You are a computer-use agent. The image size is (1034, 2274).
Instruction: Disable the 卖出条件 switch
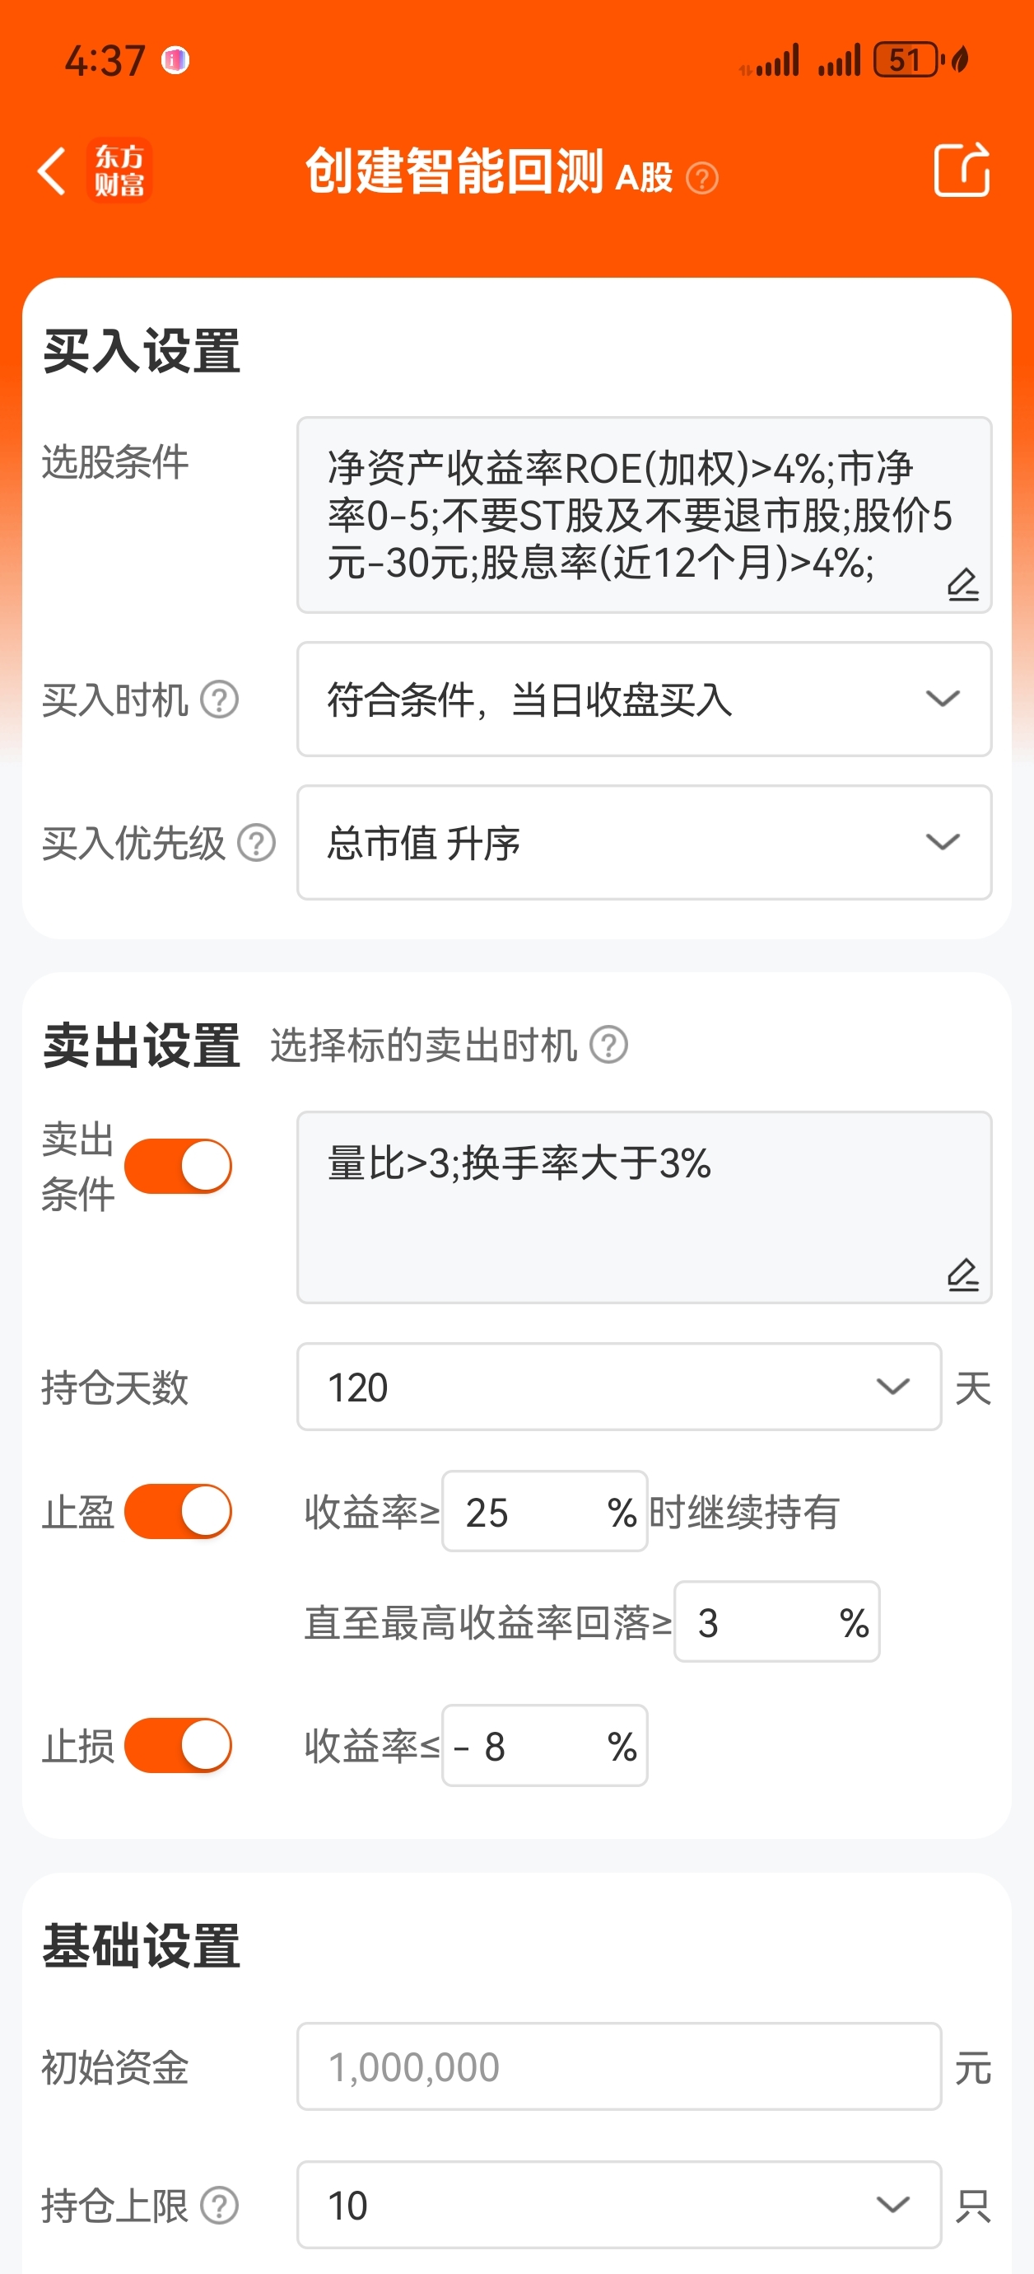click(x=178, y=1166)
